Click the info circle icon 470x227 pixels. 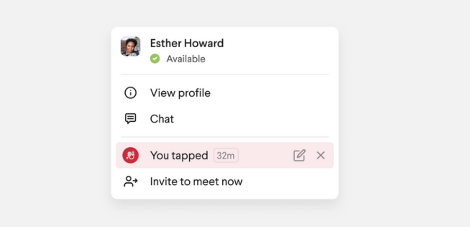(130, 93)
